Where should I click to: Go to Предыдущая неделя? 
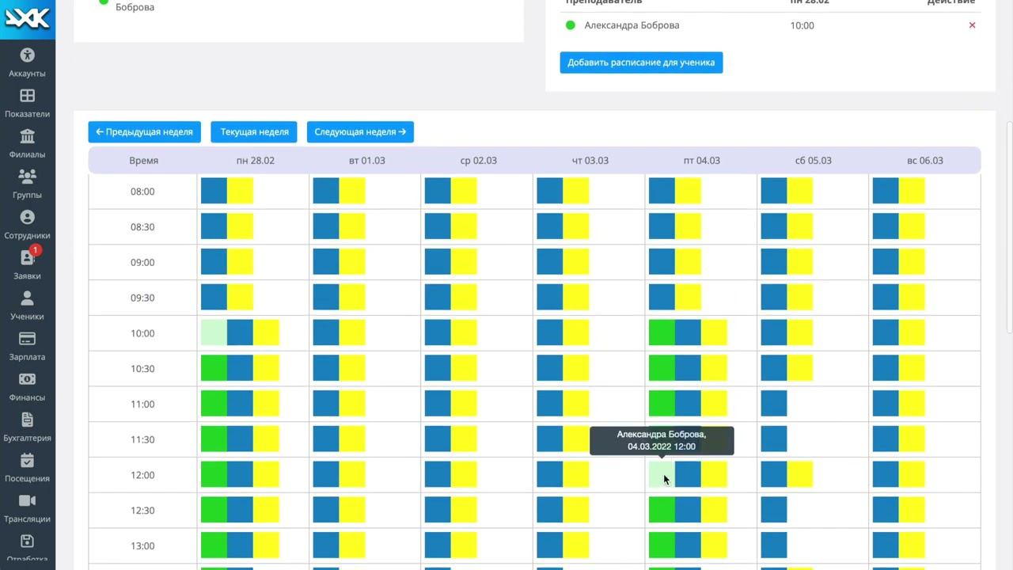pyautogui.click(x=145, y=132)
